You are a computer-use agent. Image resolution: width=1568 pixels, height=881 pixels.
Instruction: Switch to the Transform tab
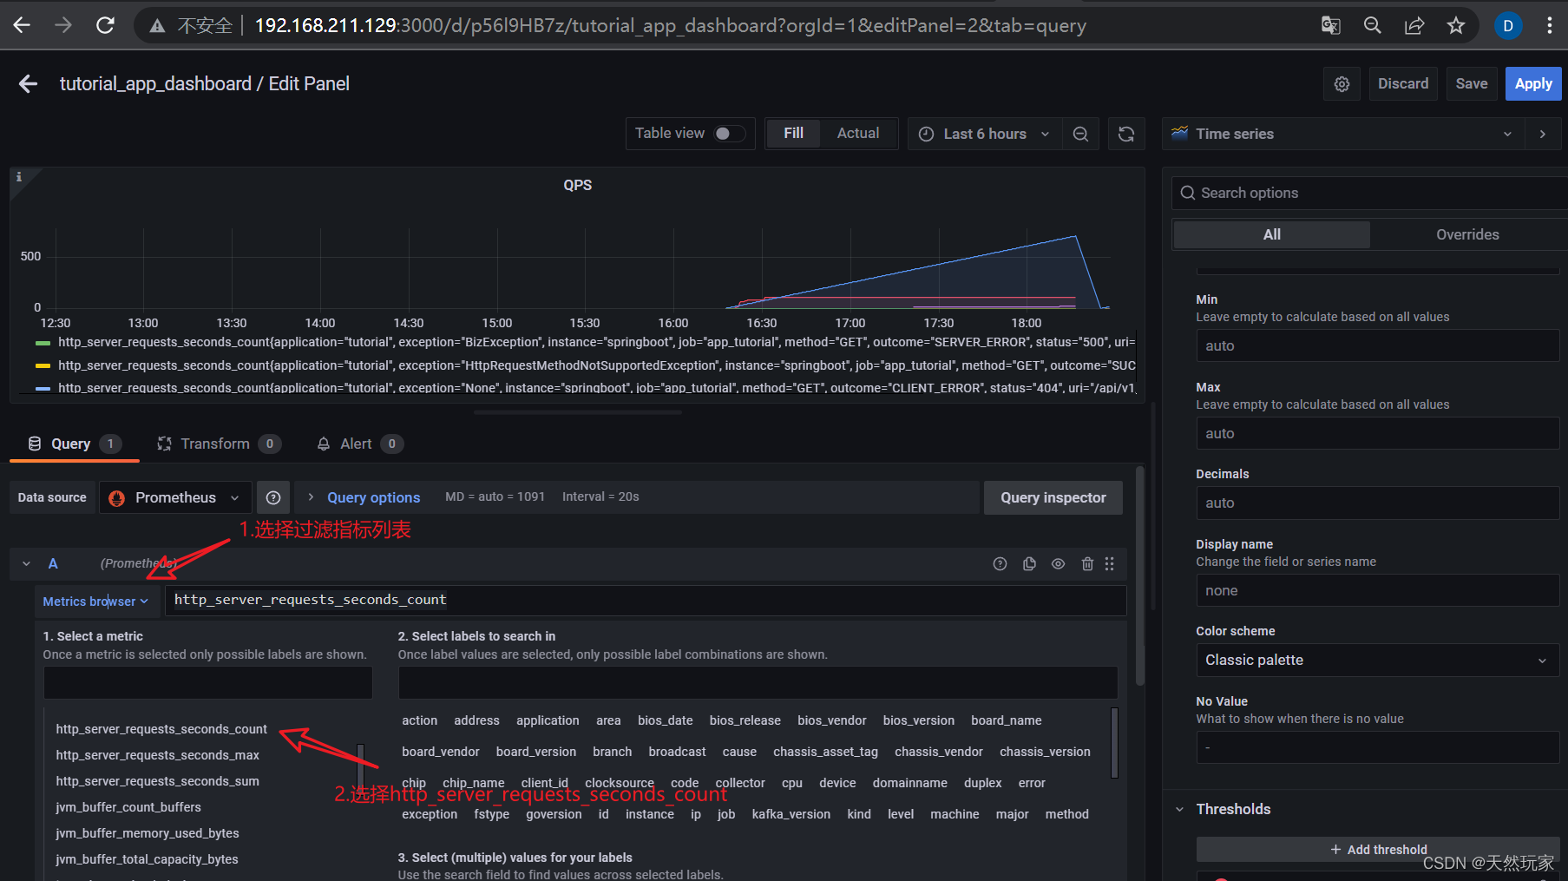coord(219,444)
